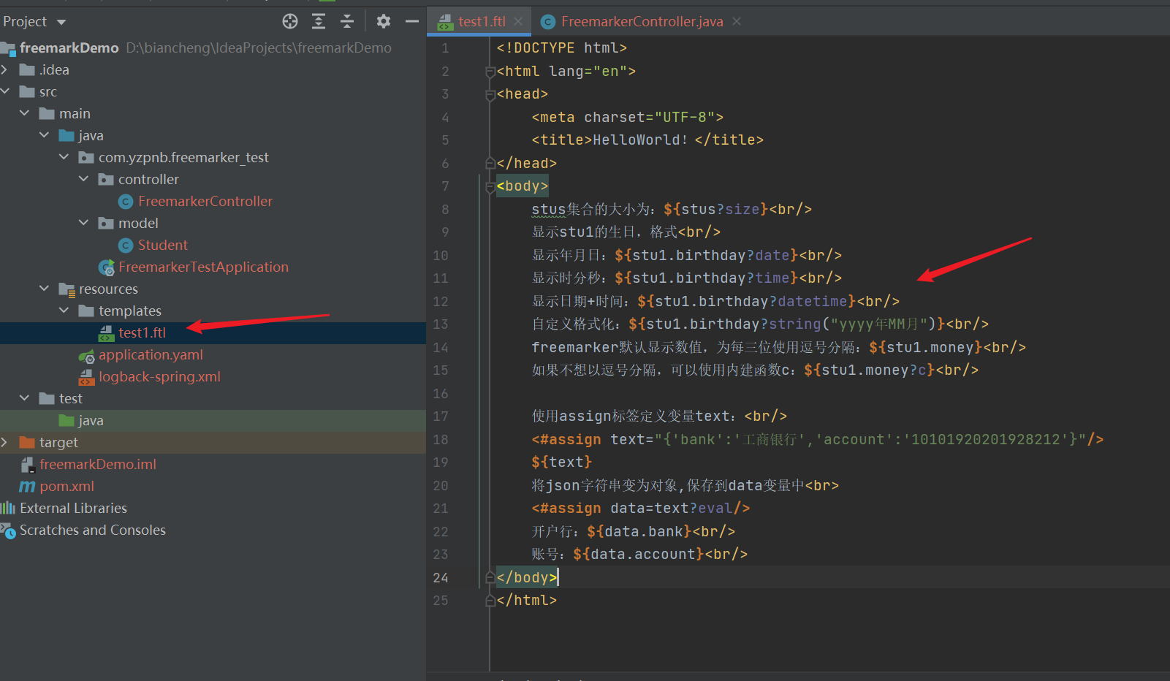Screen dimensions: 1170x681
Task: Click the Spring Boot application class icon
Action: click(x=107, y=267)
